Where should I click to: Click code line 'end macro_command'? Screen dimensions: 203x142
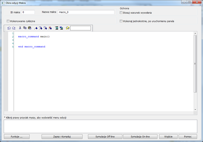click(32, 47)
